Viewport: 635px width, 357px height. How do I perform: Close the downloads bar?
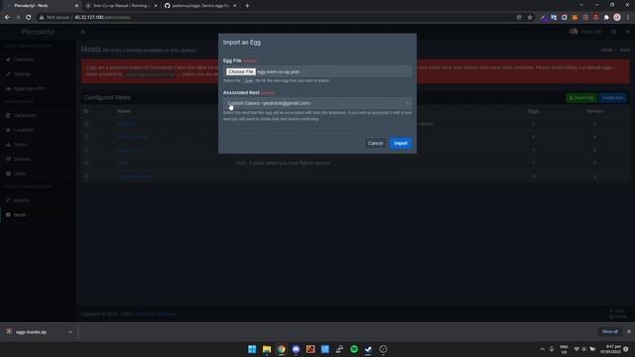(628, 331)
